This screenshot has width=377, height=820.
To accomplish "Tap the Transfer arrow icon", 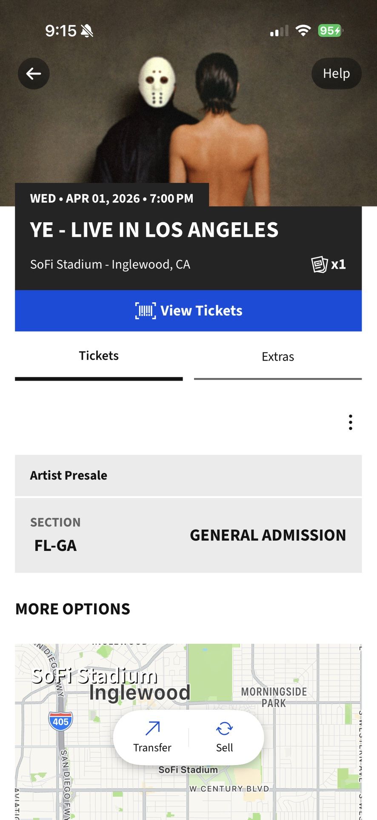I will tap(152, 728).
